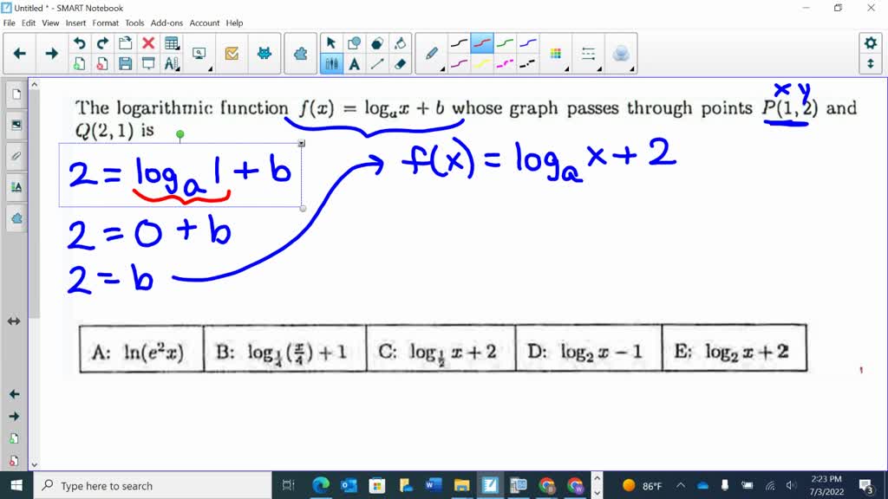Select the Fill tool
888x499 pixels.
(x=399, y=42)
